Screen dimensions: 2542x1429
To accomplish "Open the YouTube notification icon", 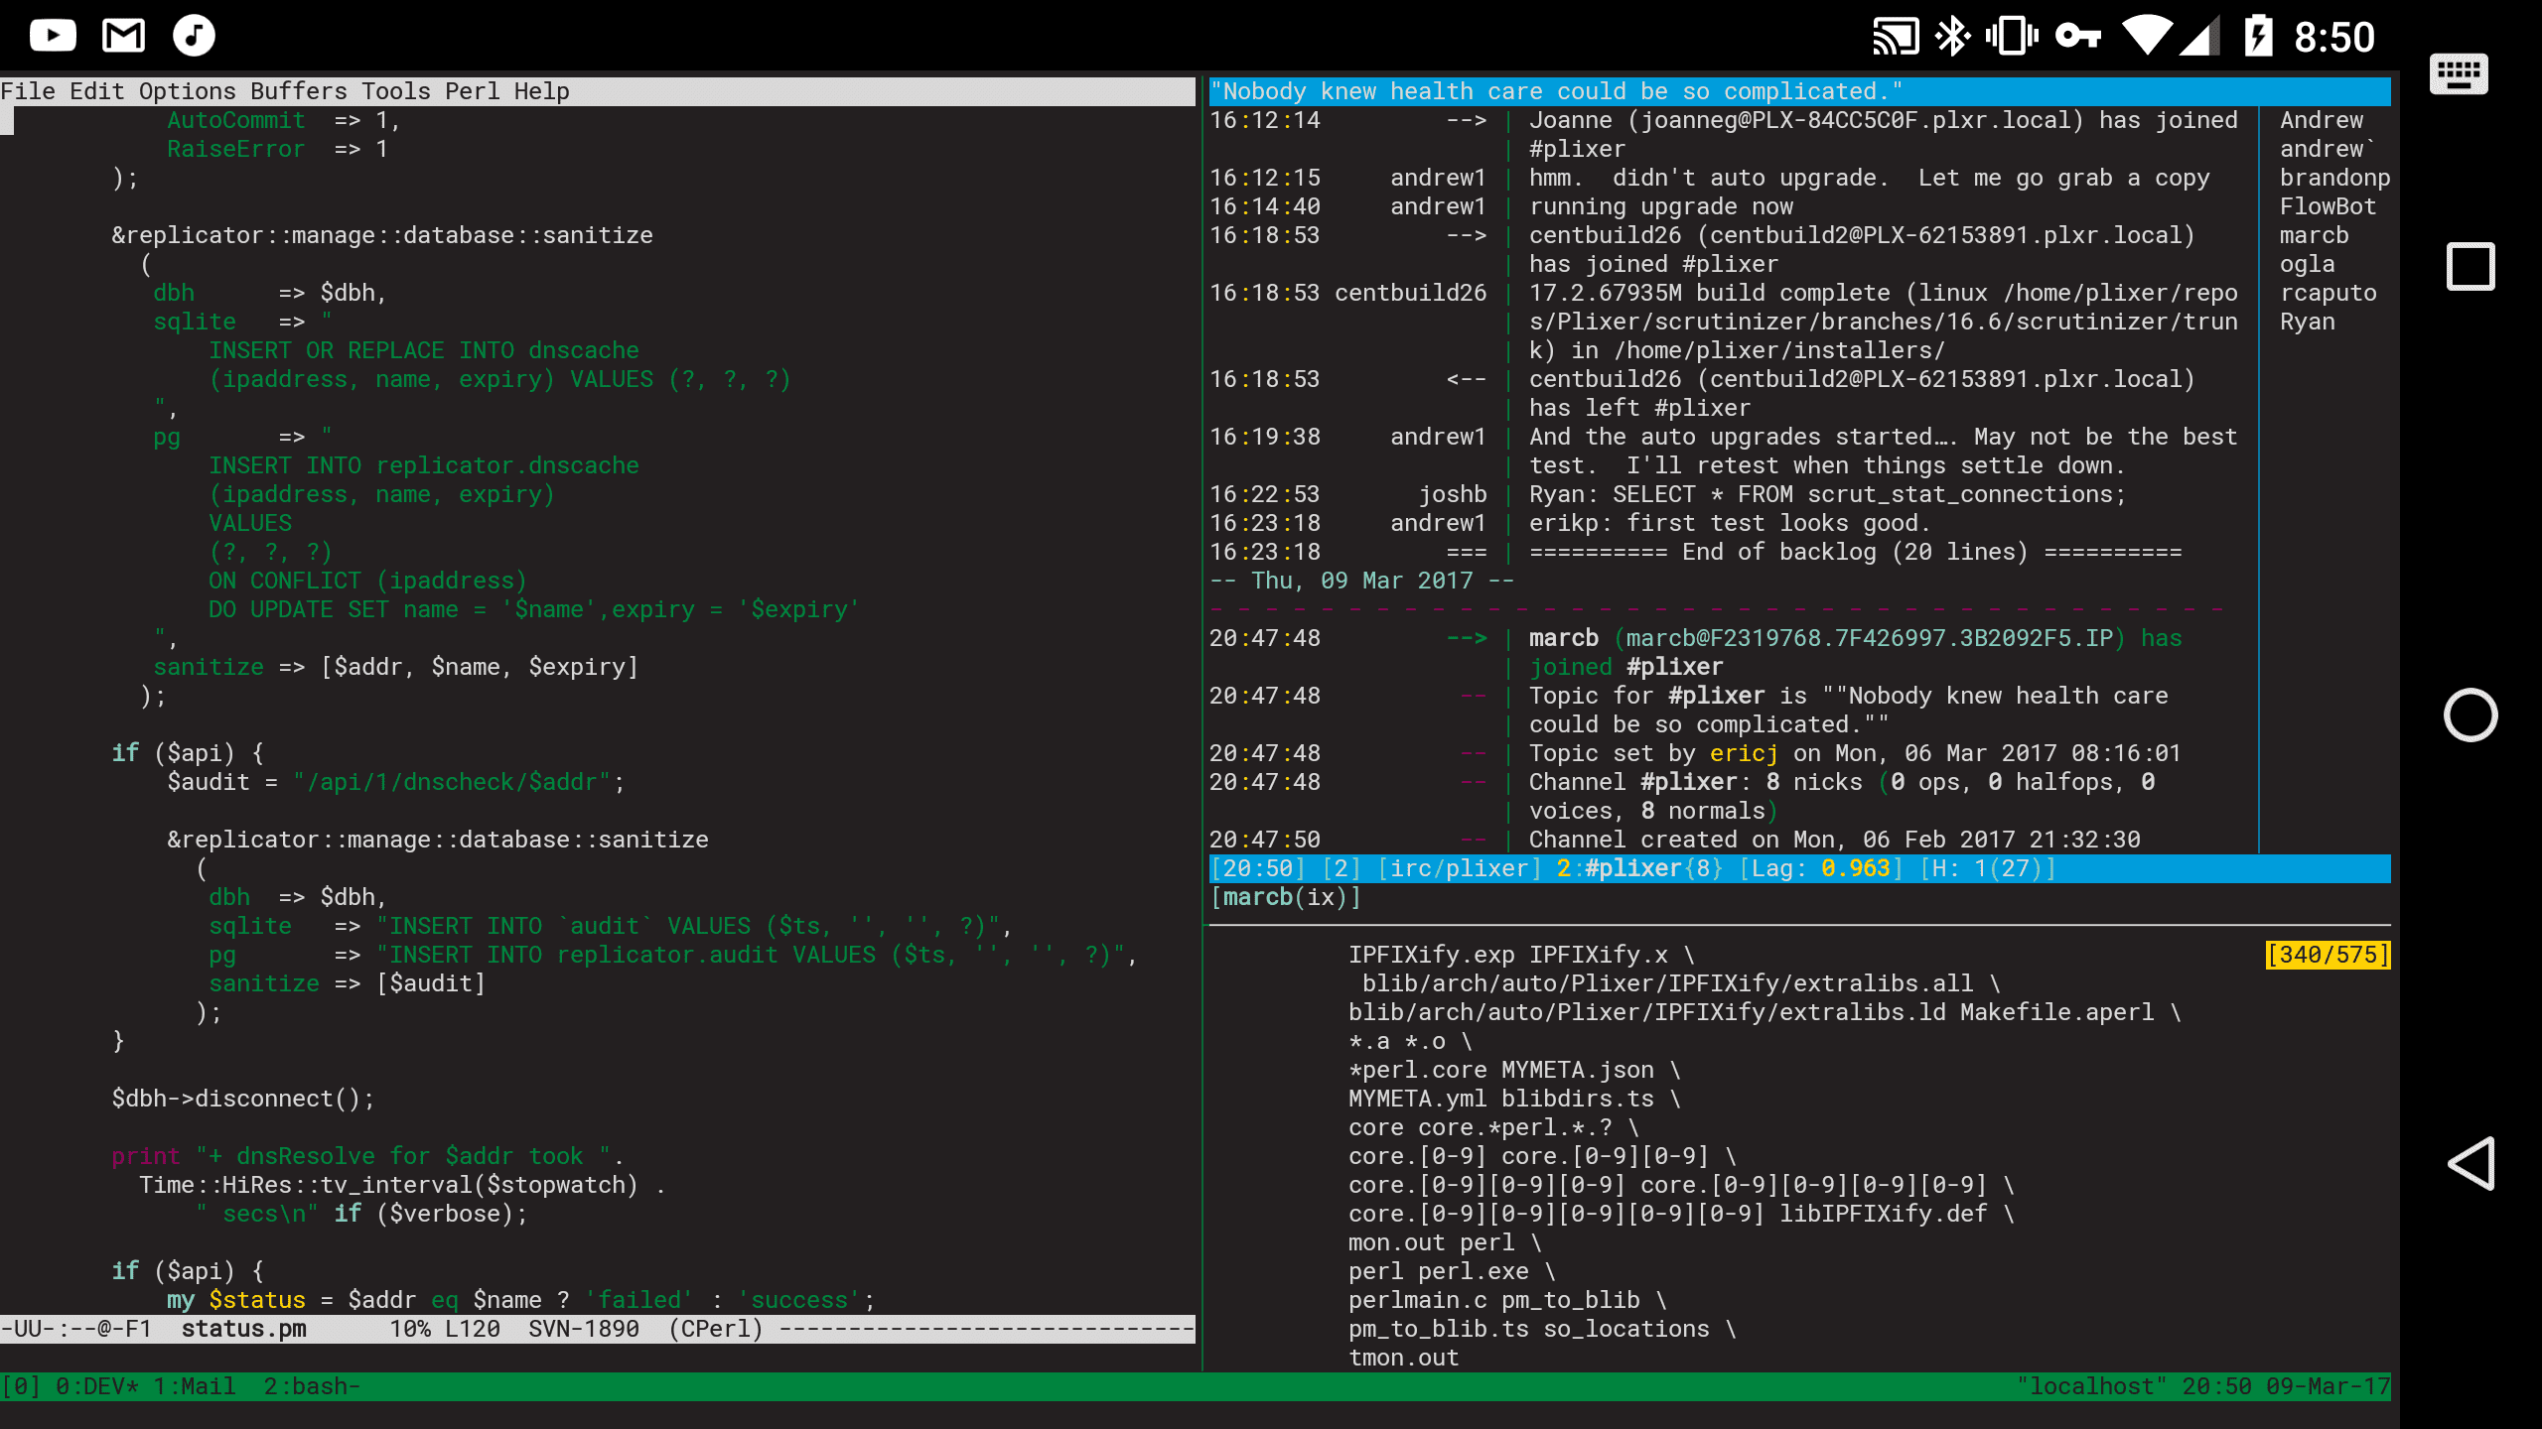I will (55, 36).
